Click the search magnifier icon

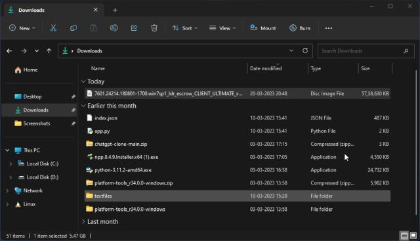(406, 51)
